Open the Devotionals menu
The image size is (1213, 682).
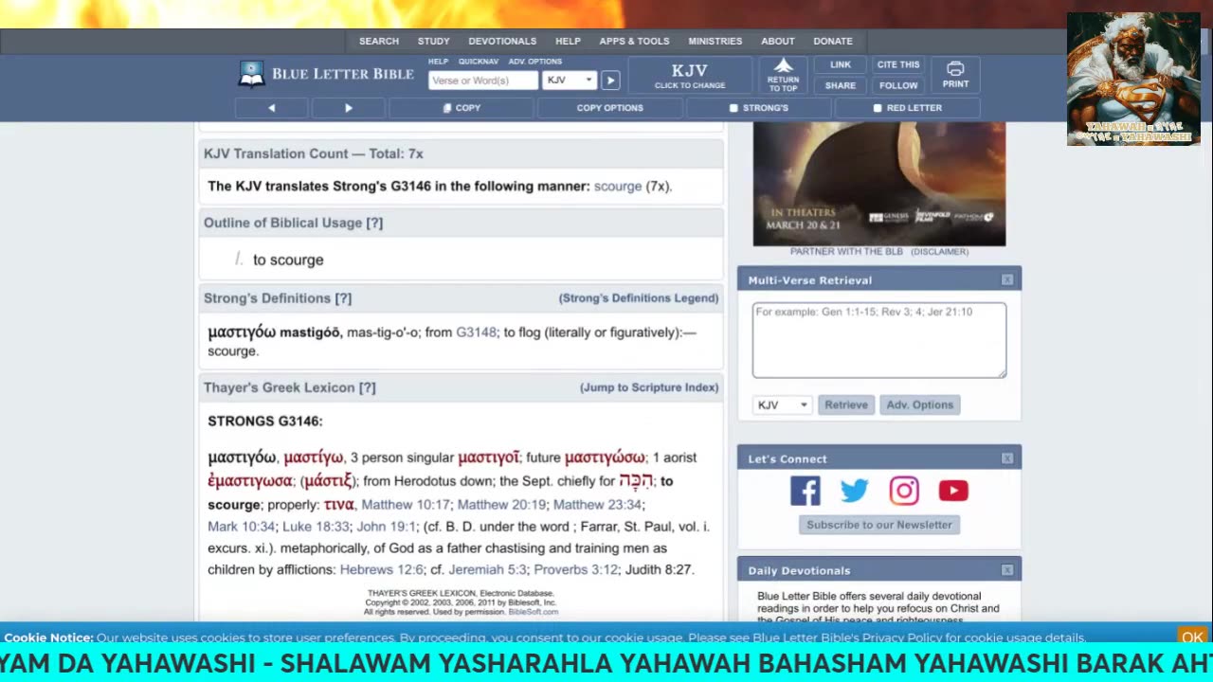coord(502,41)
